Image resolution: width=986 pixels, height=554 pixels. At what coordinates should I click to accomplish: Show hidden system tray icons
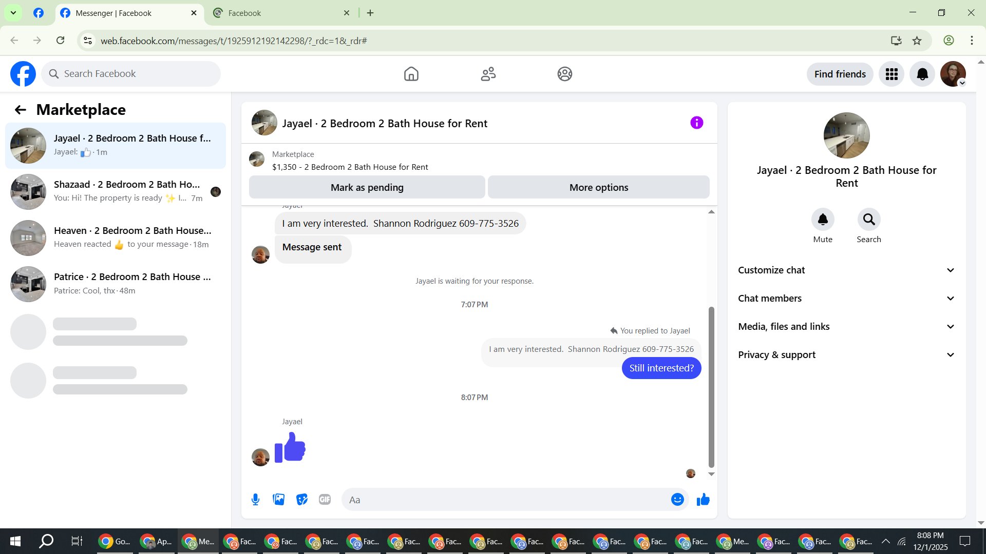[x=886, y=541]
